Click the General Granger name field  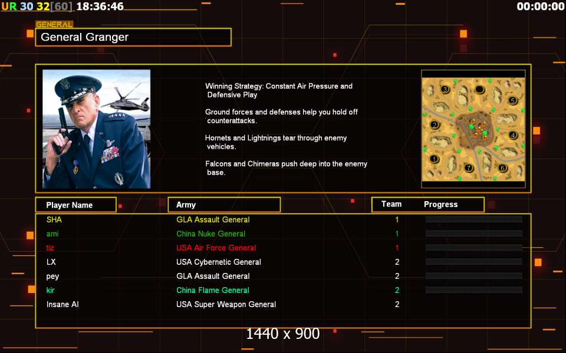click(x=133, y=37)
